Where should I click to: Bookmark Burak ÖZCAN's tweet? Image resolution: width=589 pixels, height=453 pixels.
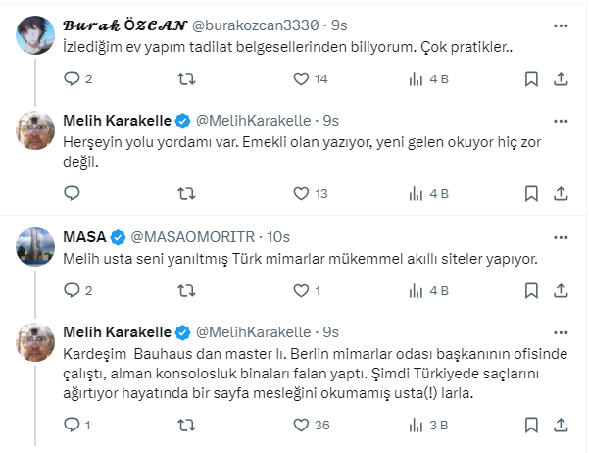point(530,79)
